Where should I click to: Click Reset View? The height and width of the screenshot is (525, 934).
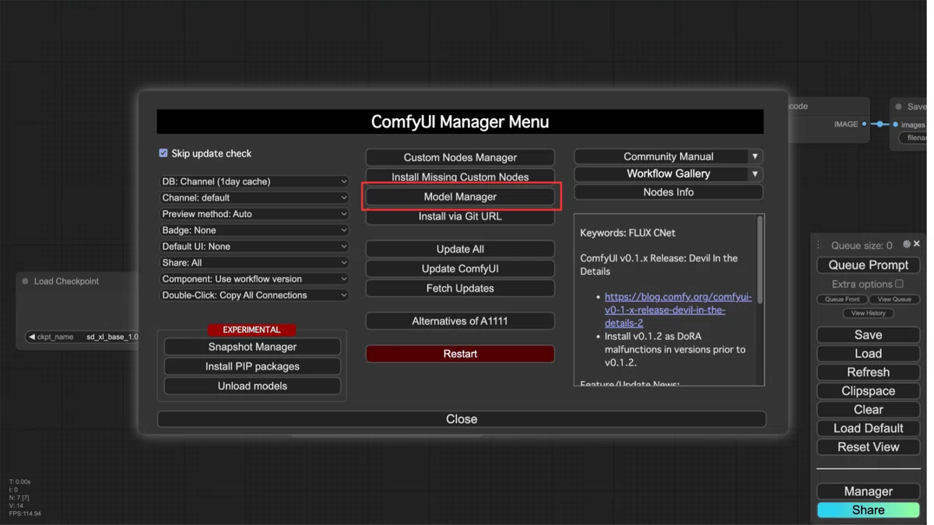[x=868, y=447]
